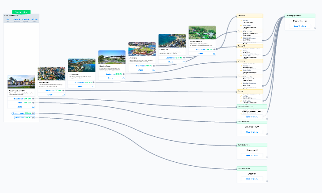Open This Flow in third left-column green node

coord(252,156)
